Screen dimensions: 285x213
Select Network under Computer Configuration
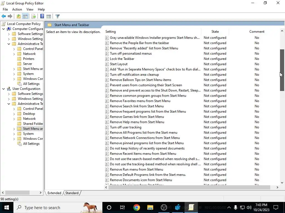pyautogui.click(x=29, y=54)
